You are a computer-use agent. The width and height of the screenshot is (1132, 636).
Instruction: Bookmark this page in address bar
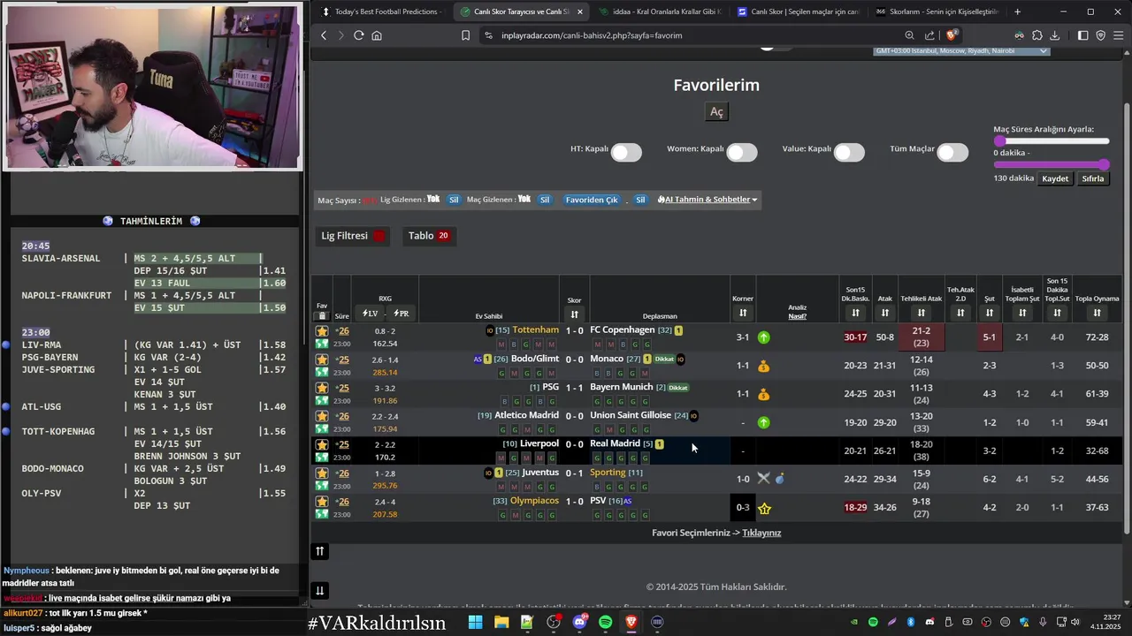point(465,35)
